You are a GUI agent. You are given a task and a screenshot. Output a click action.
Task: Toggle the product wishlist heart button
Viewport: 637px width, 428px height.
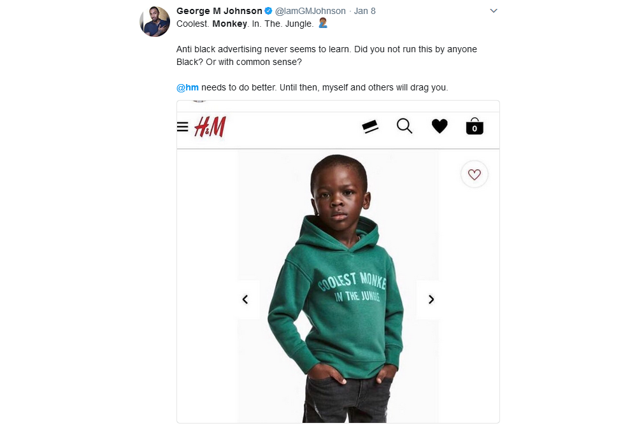point(474,175)
